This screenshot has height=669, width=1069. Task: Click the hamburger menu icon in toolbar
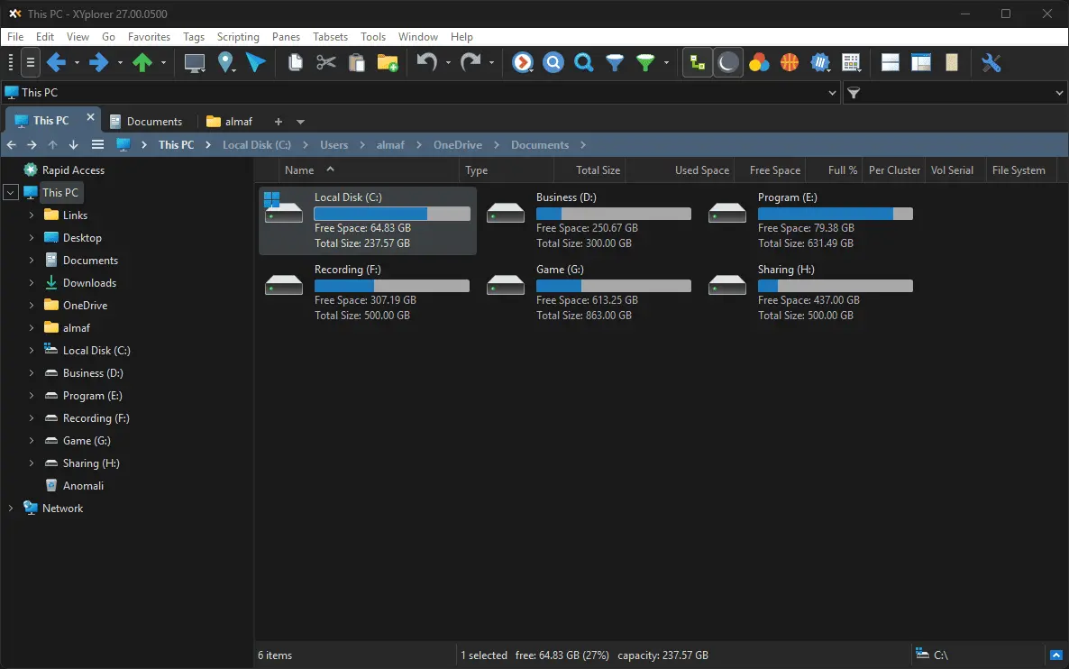pyautogui.click(x=30, y=63)
